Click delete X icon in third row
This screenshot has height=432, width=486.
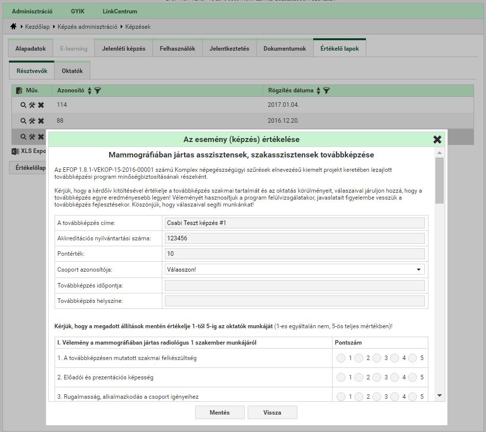(x=41, y=137)
